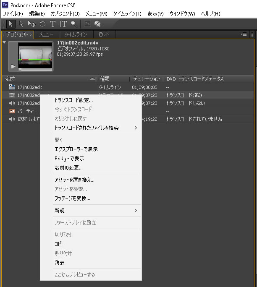The image size is (257, 287).
Task: Click the video file filmstrip icon
Action: [12, 95]
